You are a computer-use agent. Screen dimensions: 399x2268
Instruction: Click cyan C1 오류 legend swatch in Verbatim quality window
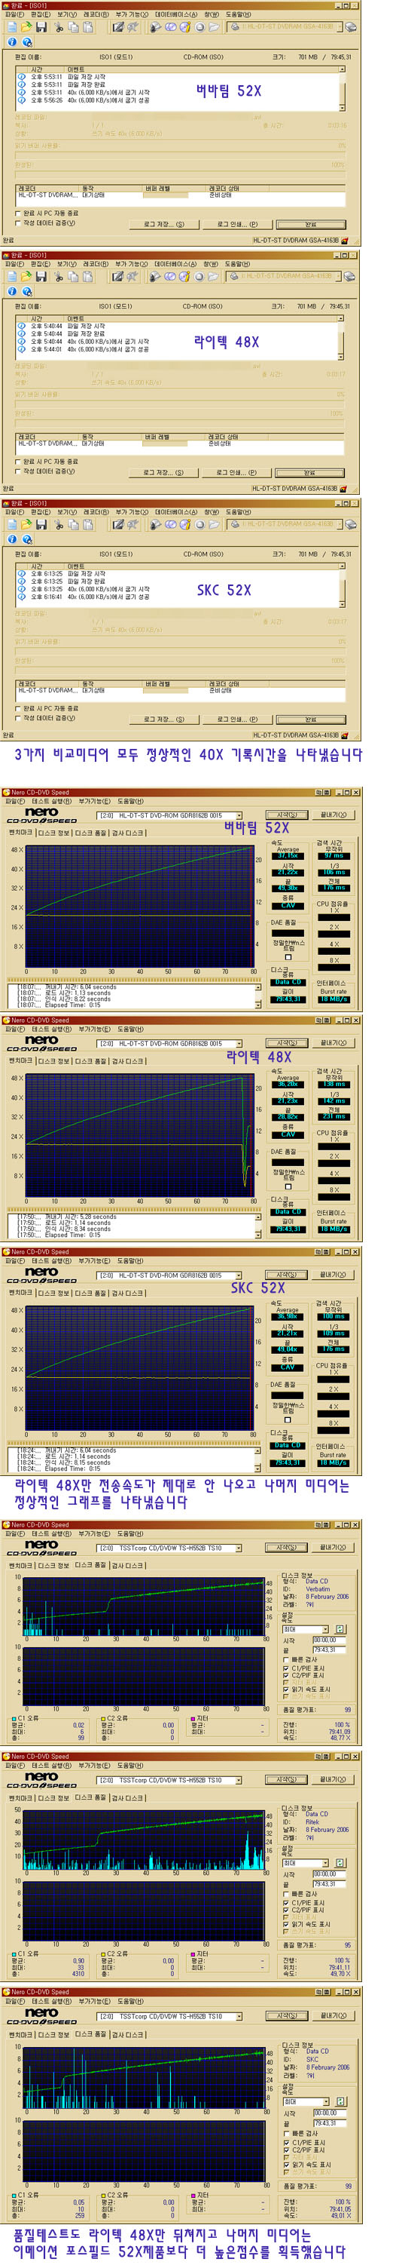pos(14,1720)
